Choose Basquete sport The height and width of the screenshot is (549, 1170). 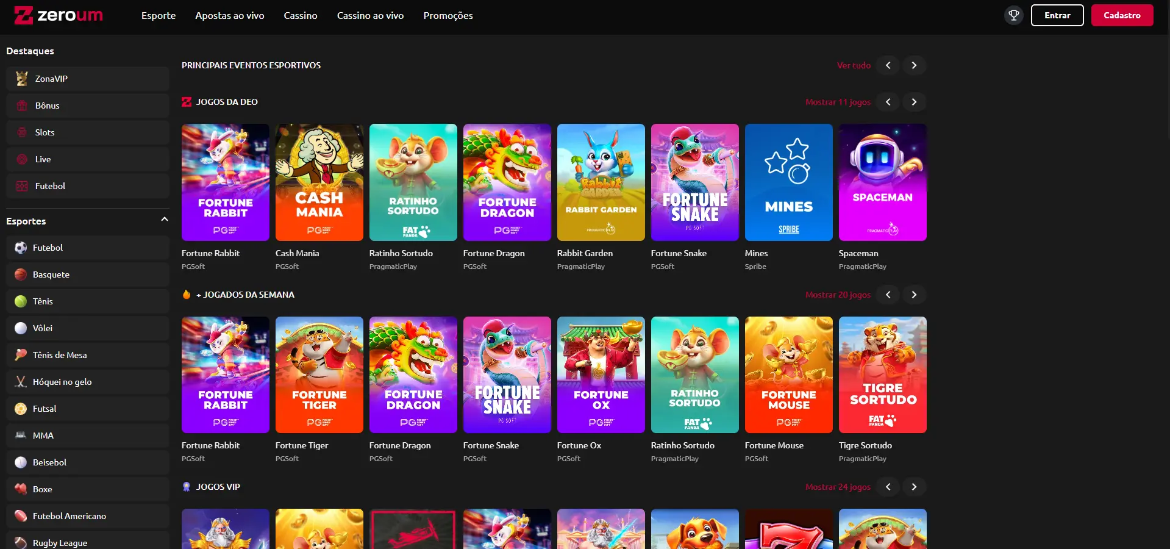tap(88, 274)
